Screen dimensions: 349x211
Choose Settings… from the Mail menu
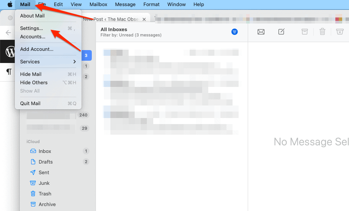coord(31,28)
